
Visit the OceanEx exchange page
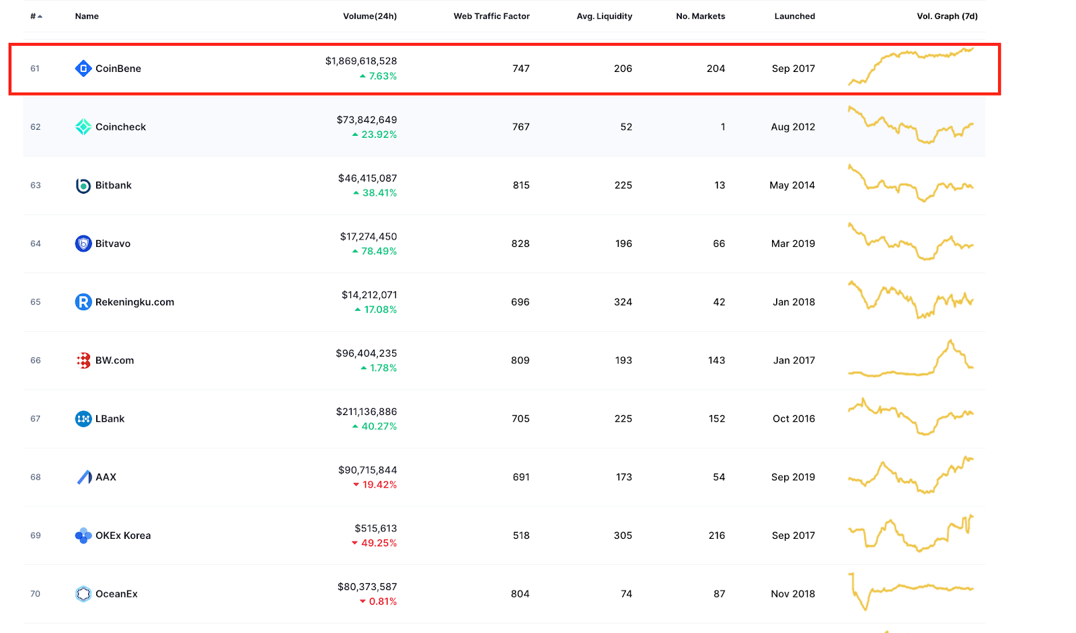(x=116, y=594)
